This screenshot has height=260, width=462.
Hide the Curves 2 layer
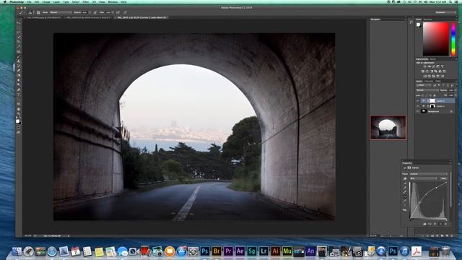tap(417, 101)
